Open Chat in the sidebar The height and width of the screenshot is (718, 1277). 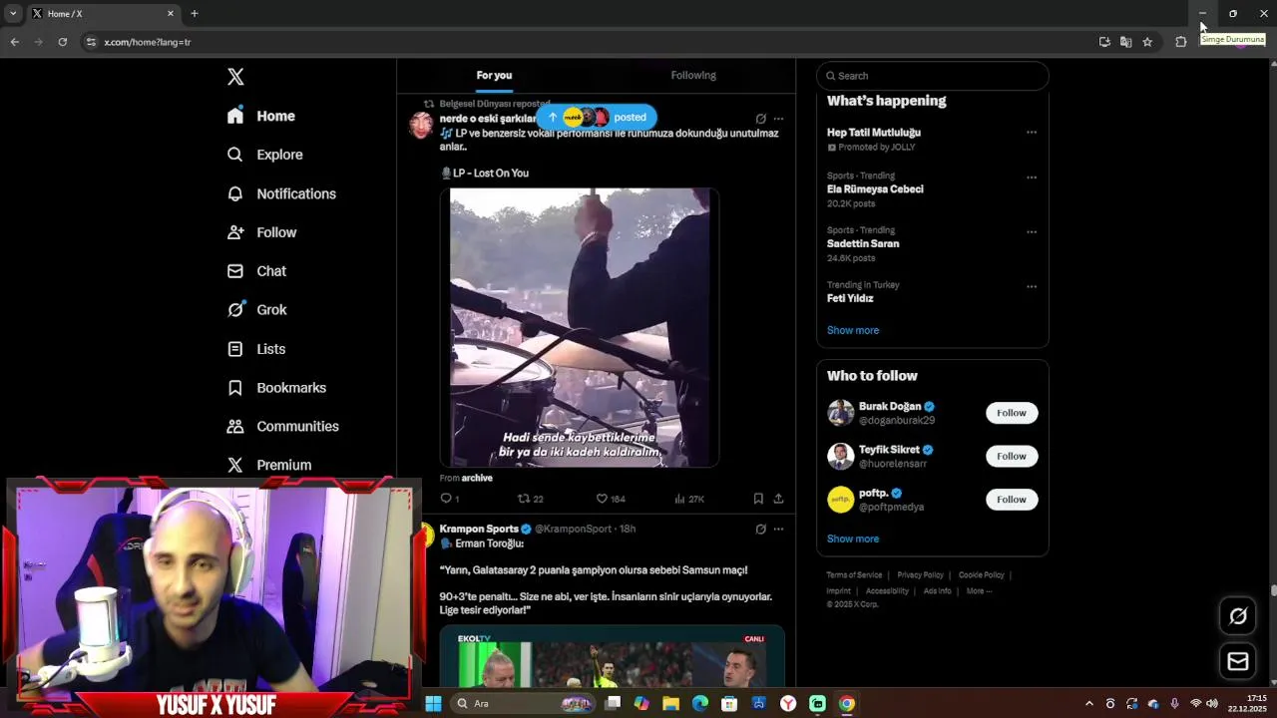(256, 271)
